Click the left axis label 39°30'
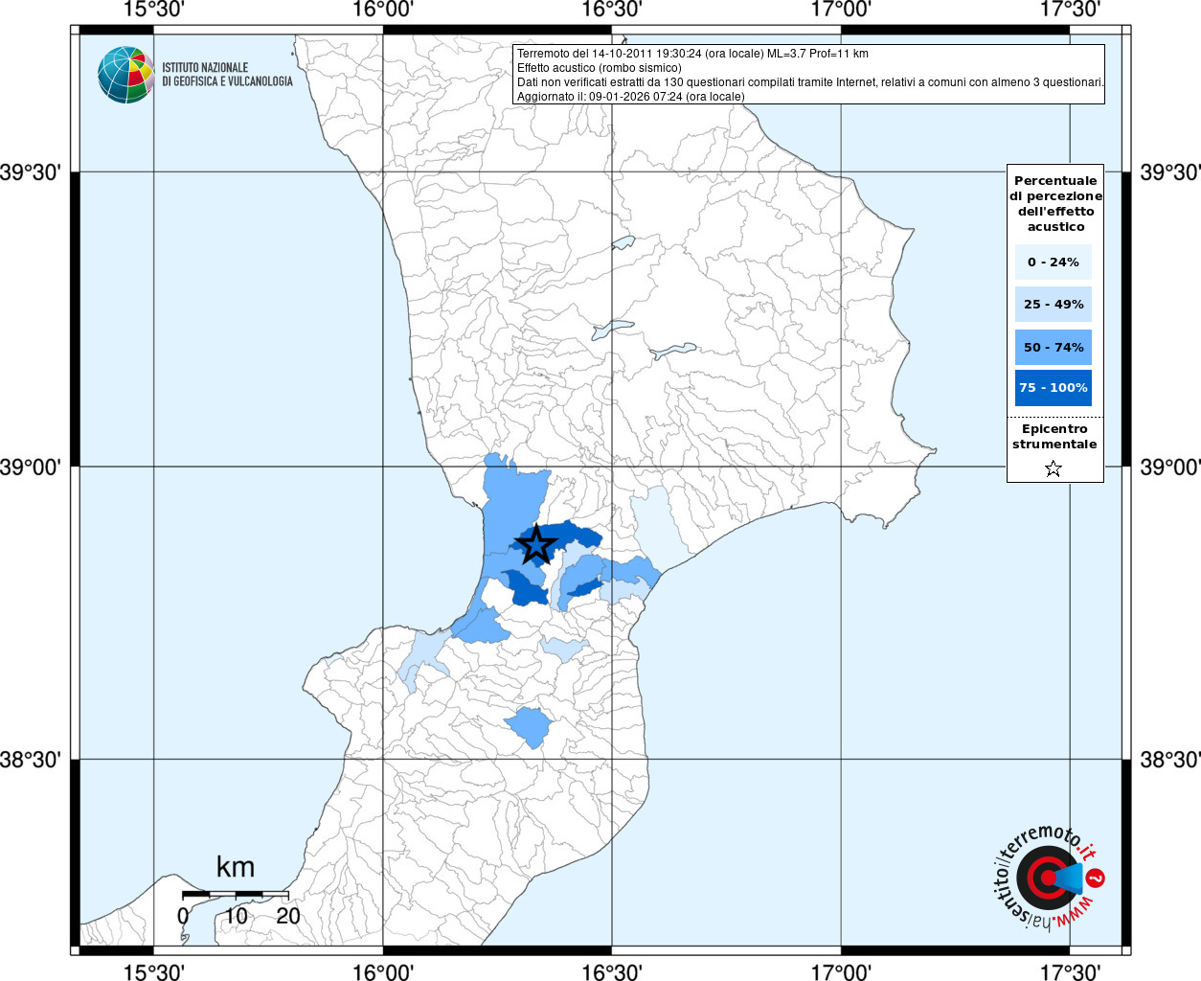 [31, 172]
